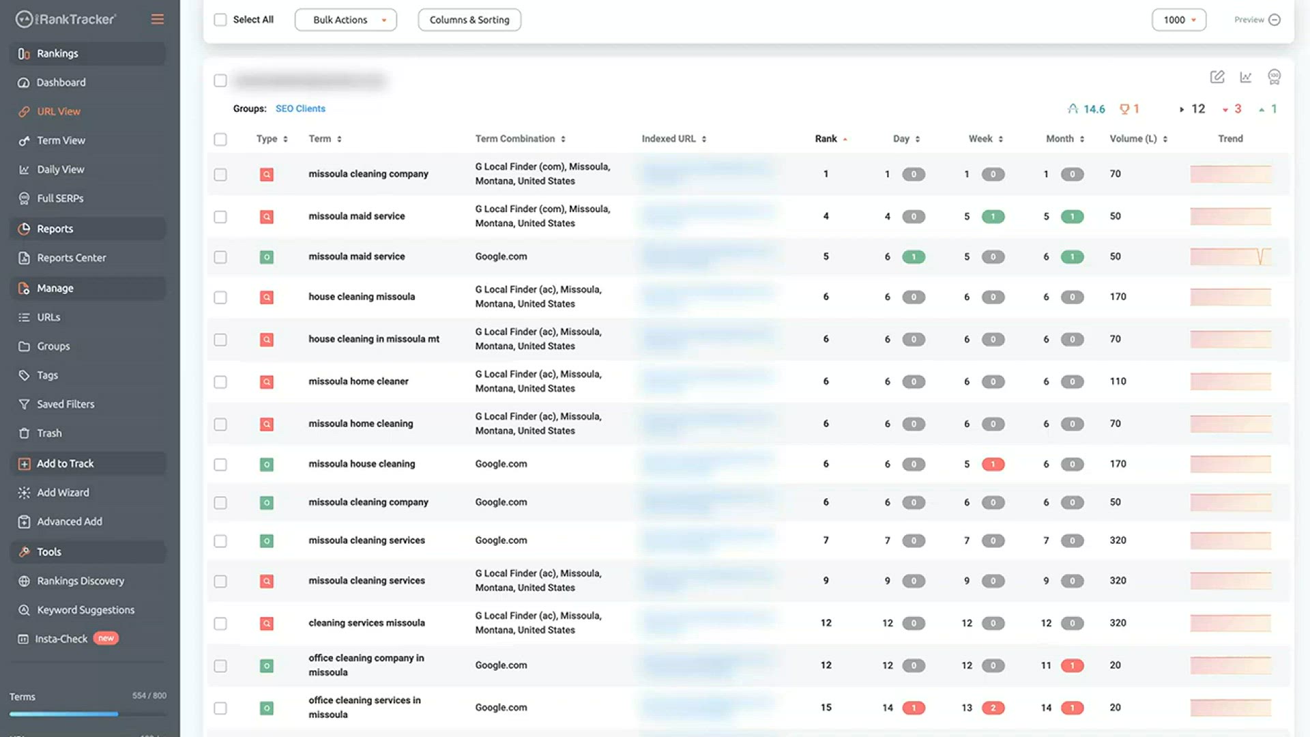Image resolution: width=1310 pixels, height=737 pixels.
Task: Click the Groups folder icon
Action: click(24, 347)
